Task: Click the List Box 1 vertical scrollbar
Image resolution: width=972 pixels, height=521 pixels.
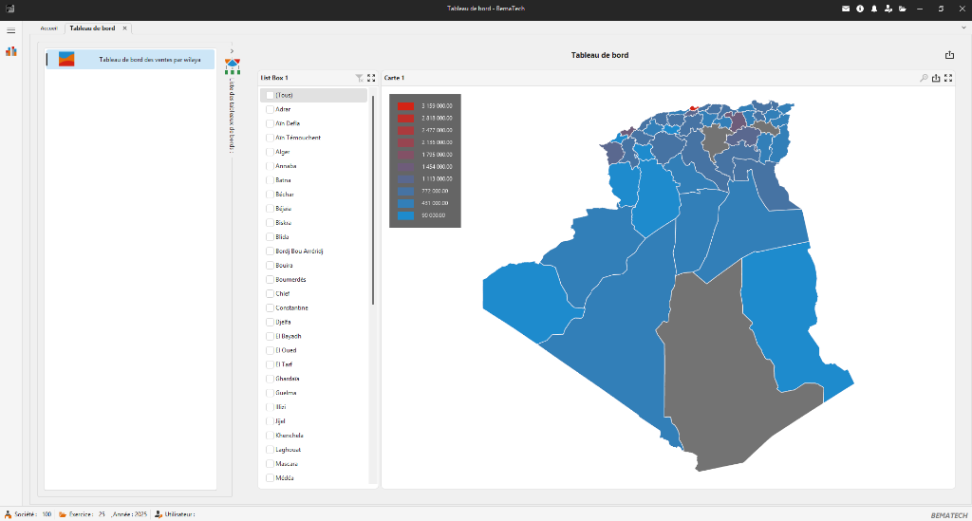Action: point(372,201)
